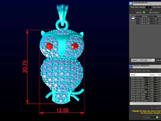The width and height of the screenshot is (161, 121).
Task: Click the 2.00 X 2.00 gem size row
Action: 148,24
